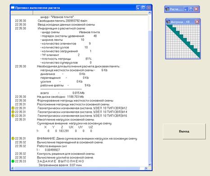210x176 pixels.
Task: Click 'Накопление нагрузок основной схемы'
Action: tap(66, 119)
